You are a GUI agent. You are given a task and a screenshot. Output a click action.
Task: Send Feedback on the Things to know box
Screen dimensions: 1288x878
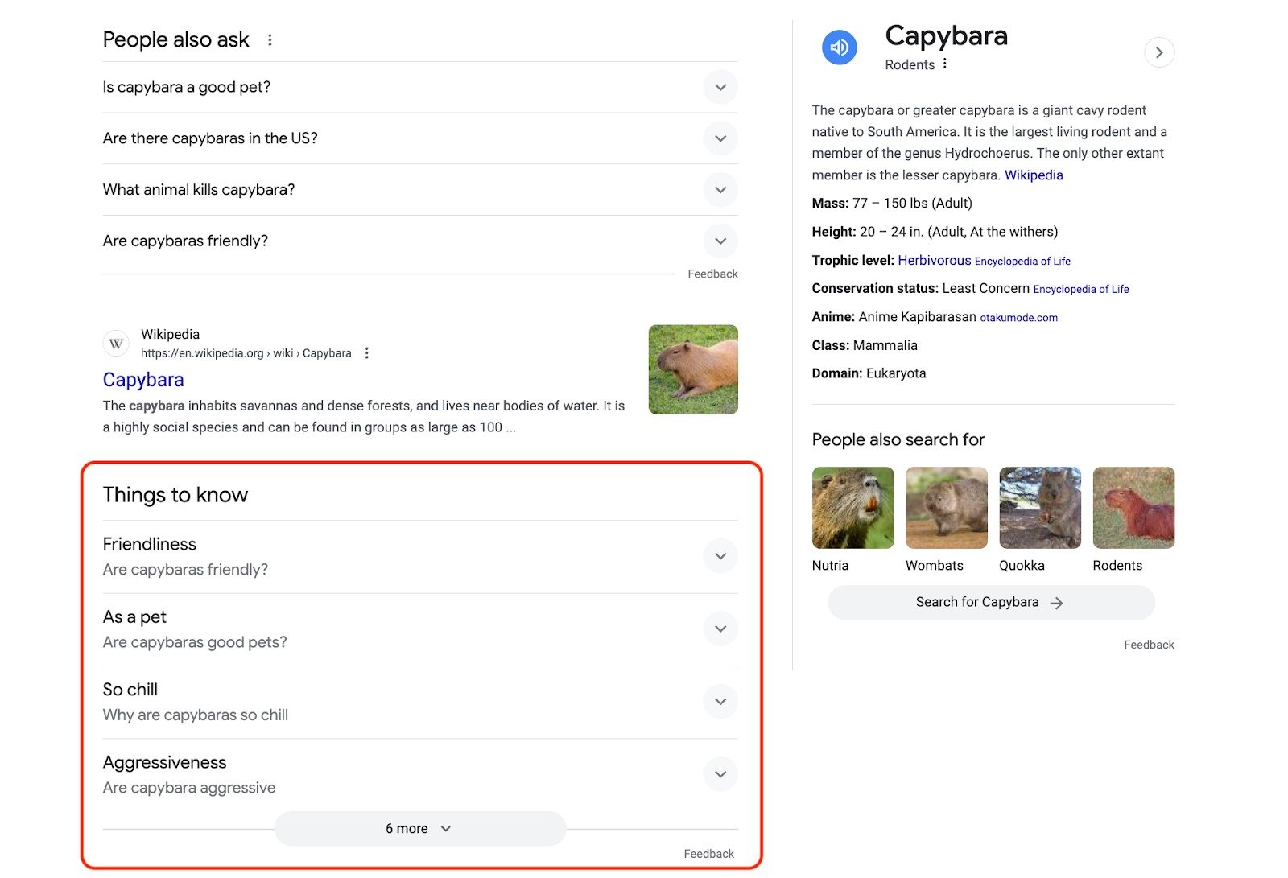(708, 853)
